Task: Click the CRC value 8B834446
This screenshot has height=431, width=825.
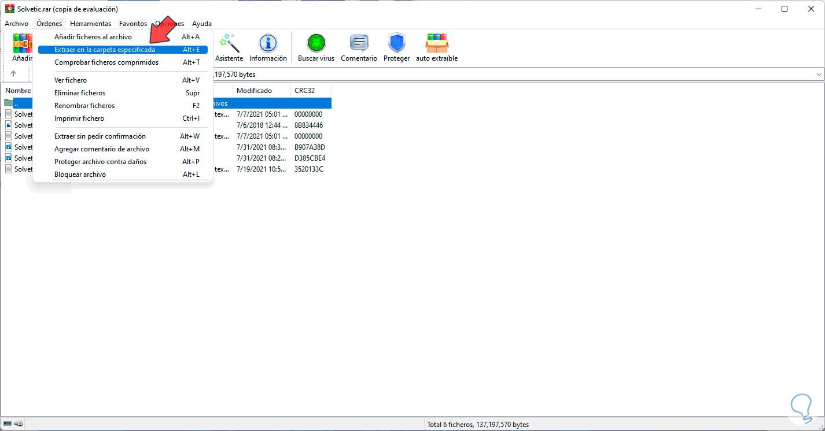Action: point(308,125)
